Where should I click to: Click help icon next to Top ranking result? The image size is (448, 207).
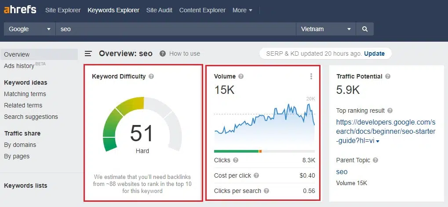pos(390,111)
